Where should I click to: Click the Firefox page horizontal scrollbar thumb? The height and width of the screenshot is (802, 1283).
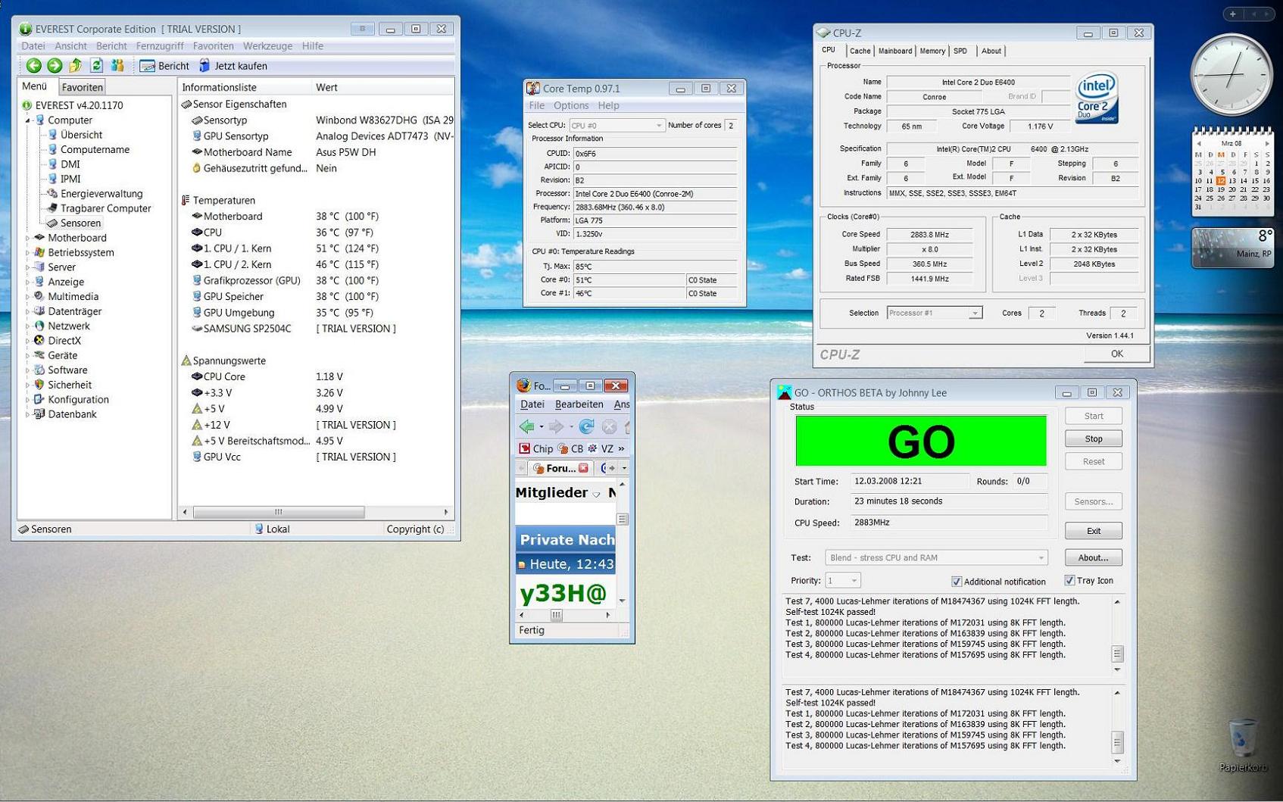556,615
